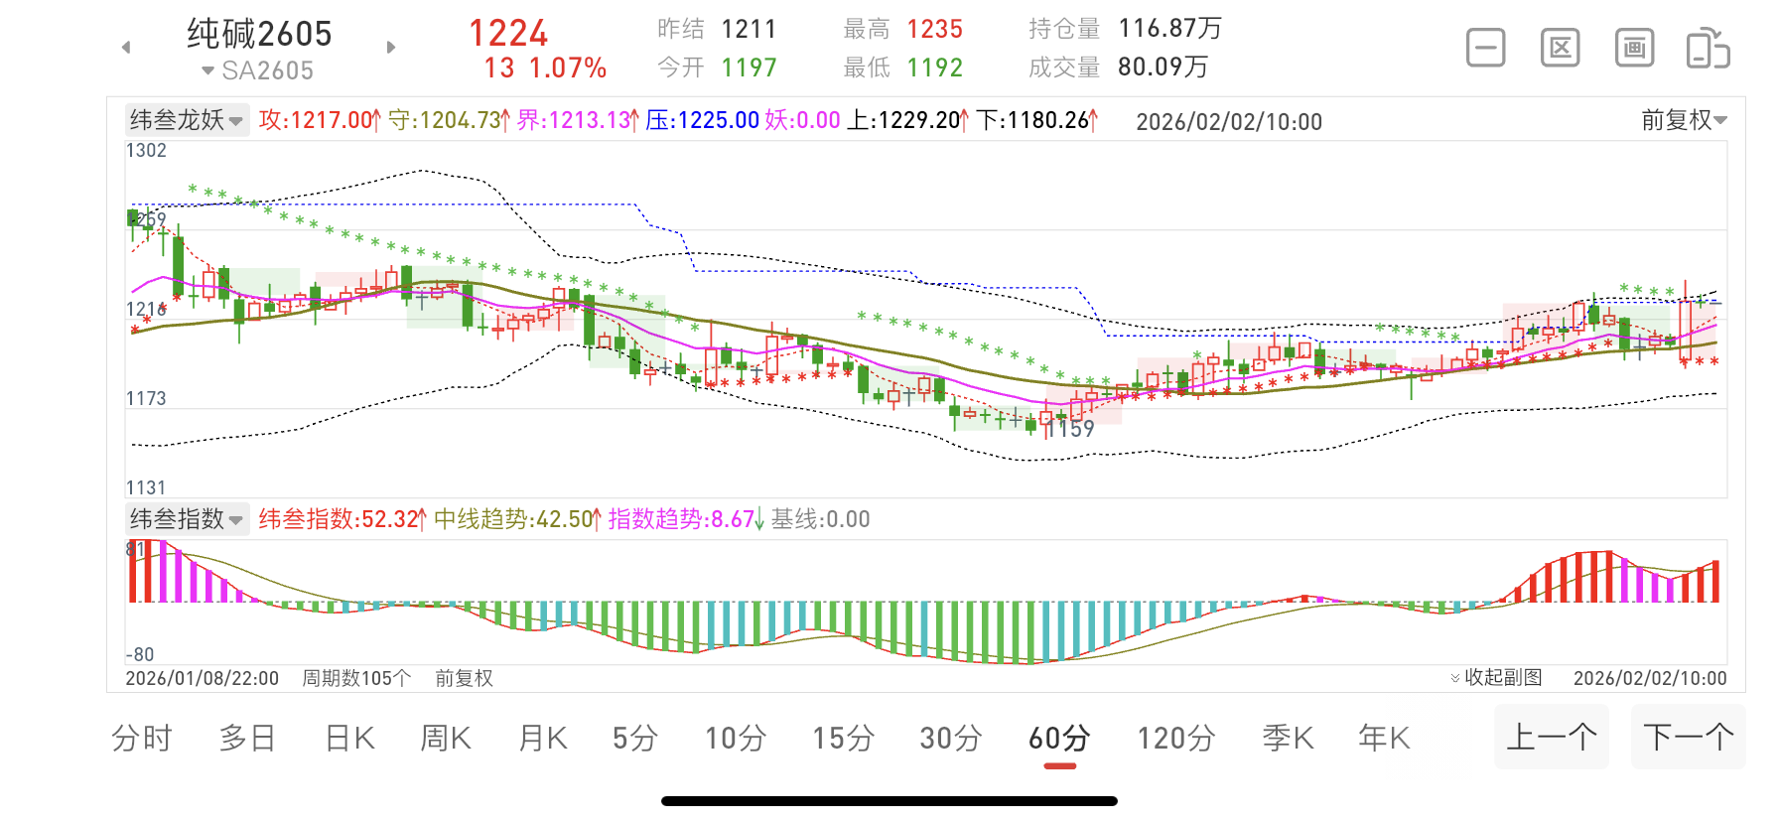The width and height of the screenshot is (1779, 822).
Task: Open the '区' interval statistics tool
Action: pos(1560,48)
